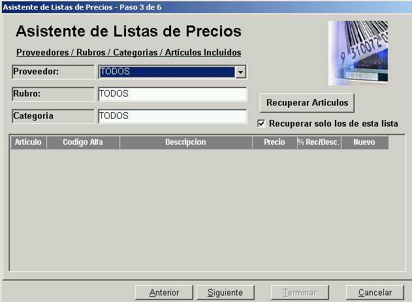Advance using the Siguiente button
This screenshot has height=302, width=412.
(x=225, y=293)
